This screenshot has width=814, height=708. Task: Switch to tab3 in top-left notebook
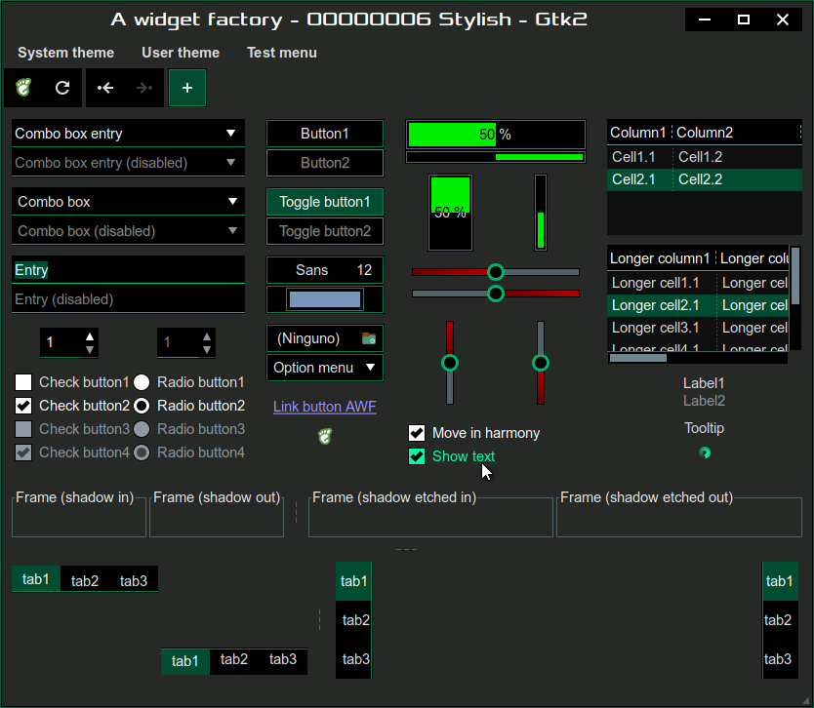click(134, 580)
